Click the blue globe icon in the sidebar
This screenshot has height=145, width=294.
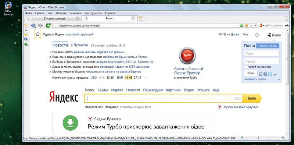pos(26,39)
